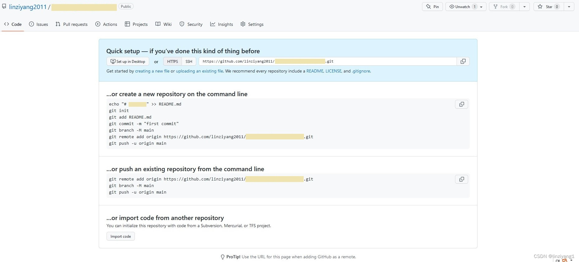Screen dimensions: 579x262
Task: Click the Security shield icon
Action: click(x=182, y=24)
